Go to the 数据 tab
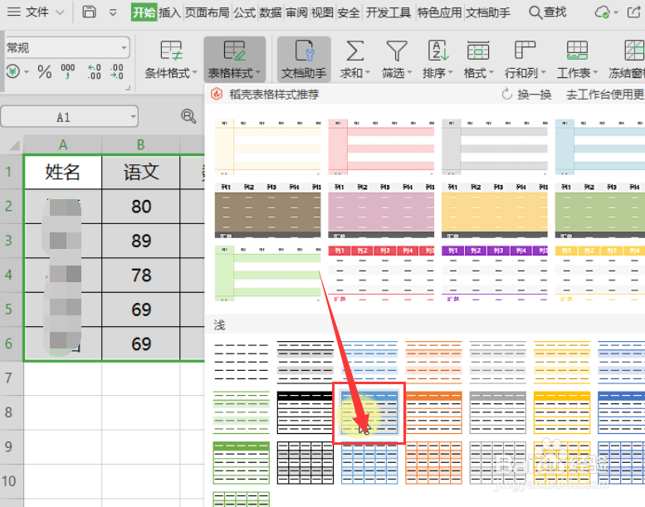Viewport: 645px width, 507px height. coord(271,12)
